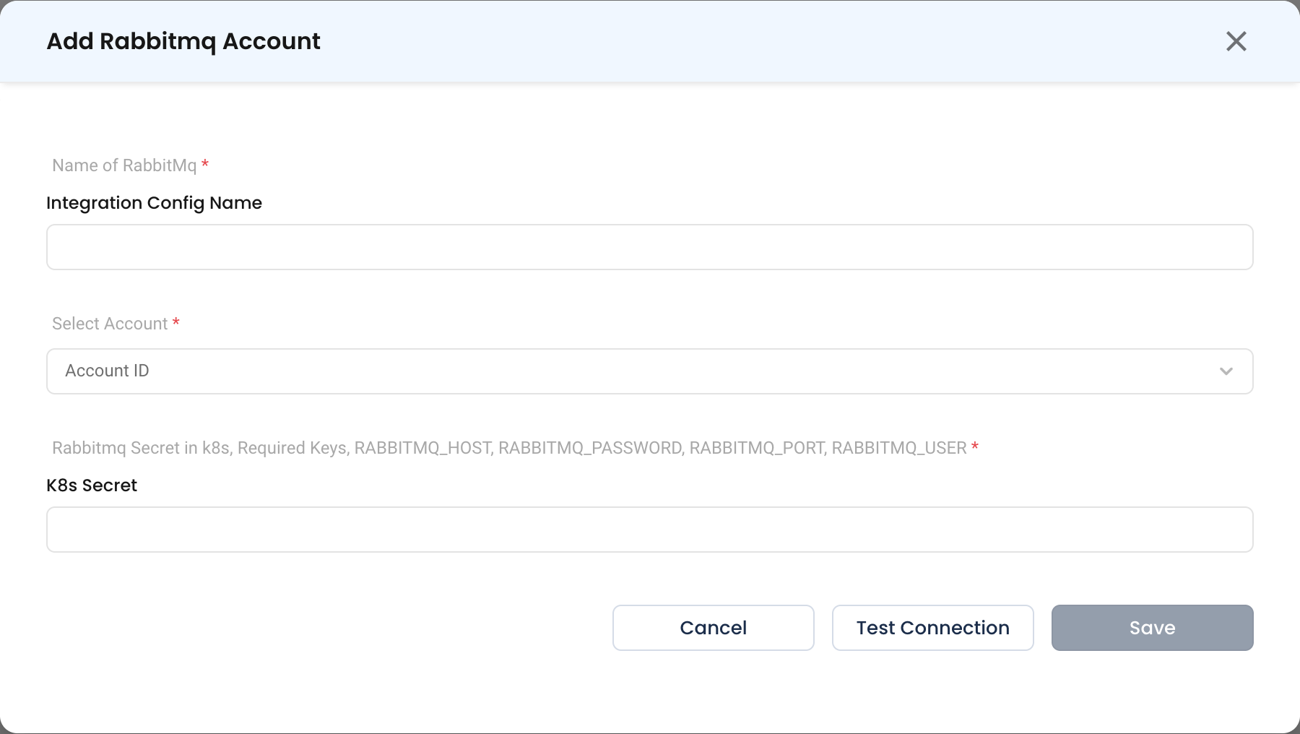Click the 'Add Rabbitmq Account' dialog title

click(x=183, y=41)
